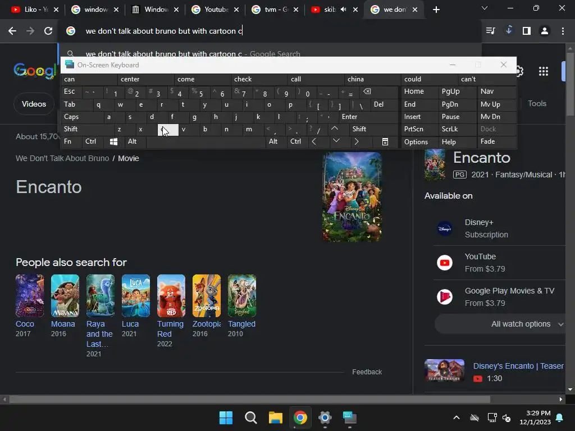575x431 pixels.
Task: Open Moana movie thumbnail
Action: [65, 296]
